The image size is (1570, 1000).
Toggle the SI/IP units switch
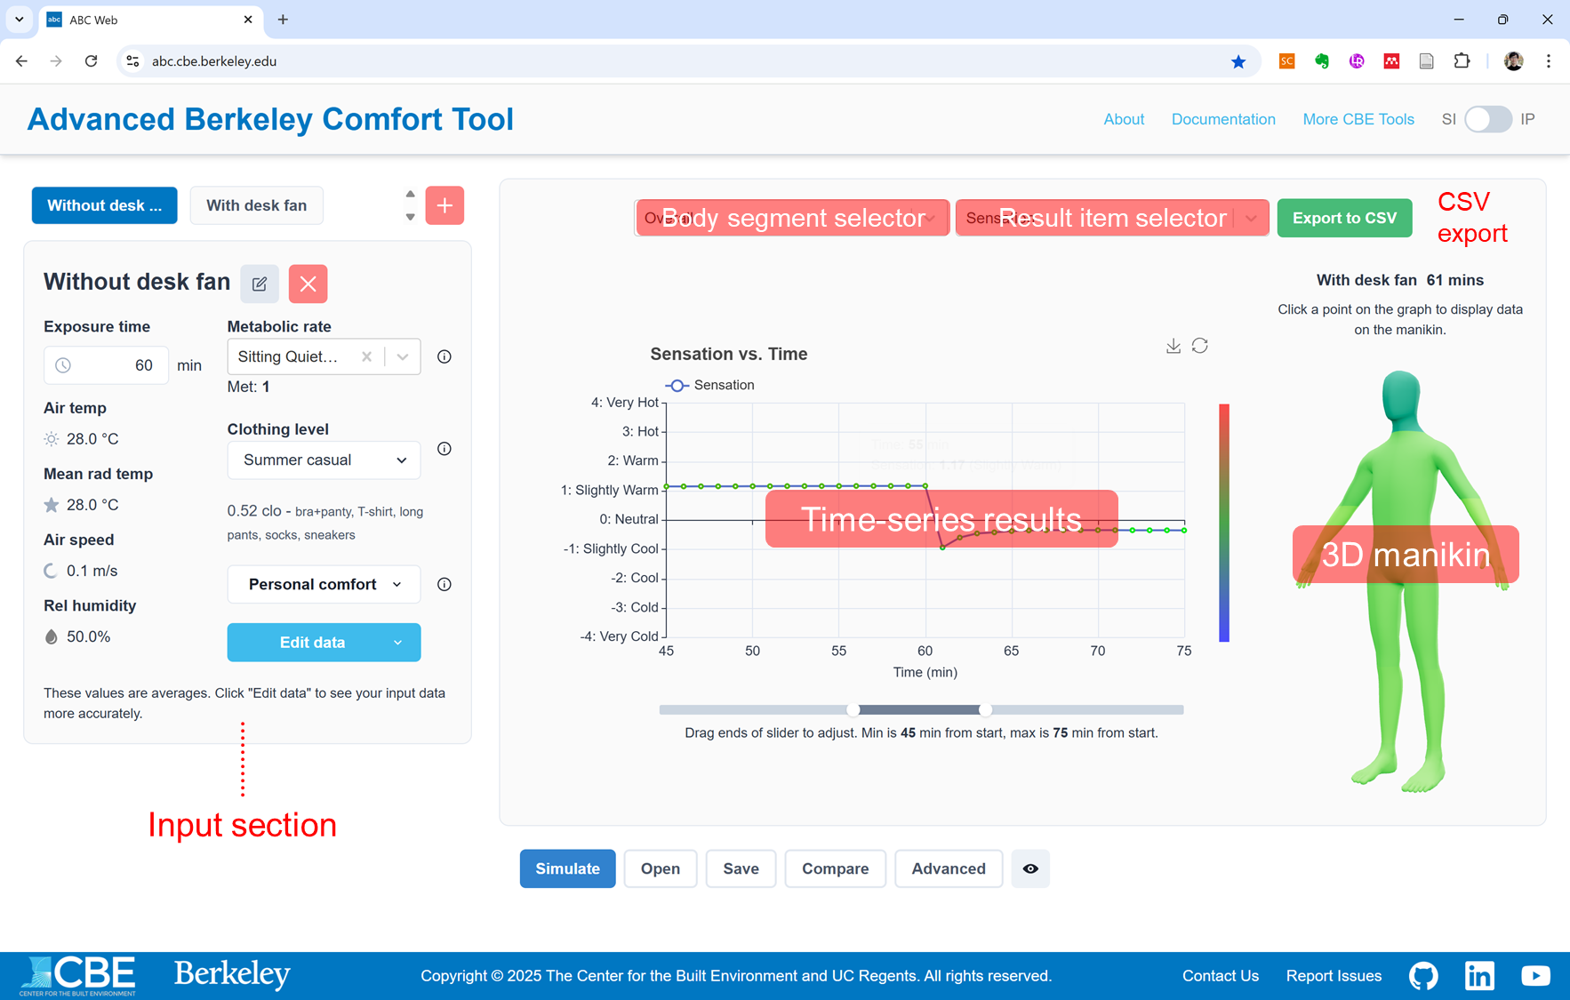click(1487, 119)
